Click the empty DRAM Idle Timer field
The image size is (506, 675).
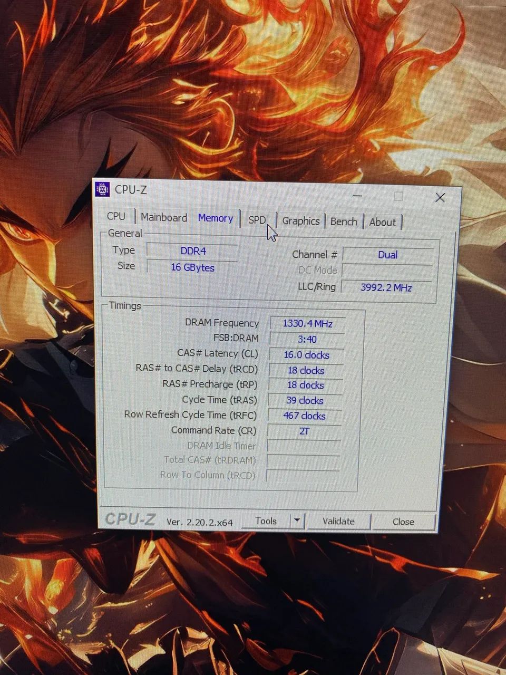[x=304, y=446]
